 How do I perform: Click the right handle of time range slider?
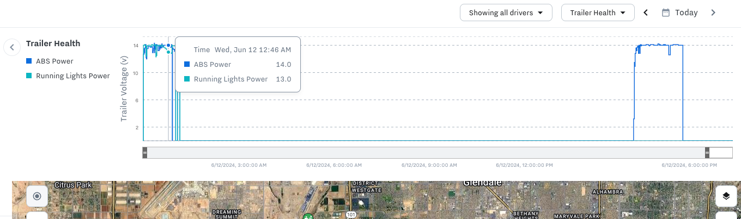click(707, 153)
